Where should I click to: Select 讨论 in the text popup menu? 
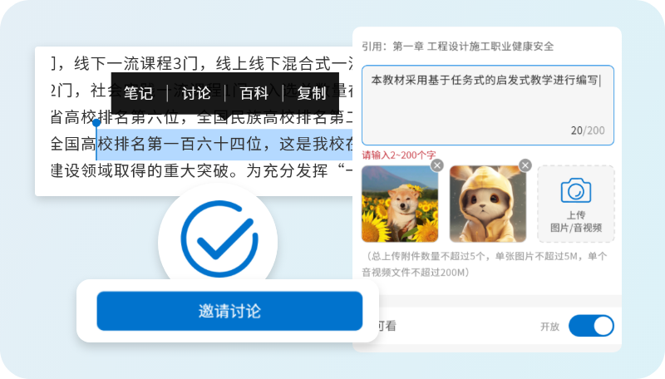(x=196, y=93)
